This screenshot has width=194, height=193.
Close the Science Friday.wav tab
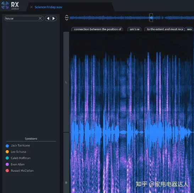[32, 7]
